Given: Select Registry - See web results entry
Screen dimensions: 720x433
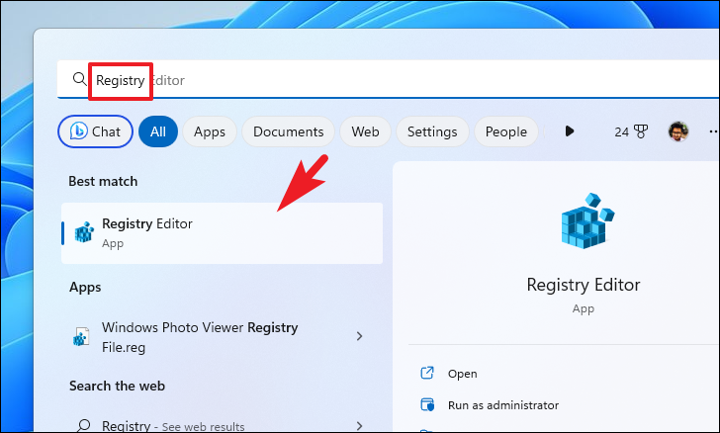Looking at the screenshot, I should point(222,426).
